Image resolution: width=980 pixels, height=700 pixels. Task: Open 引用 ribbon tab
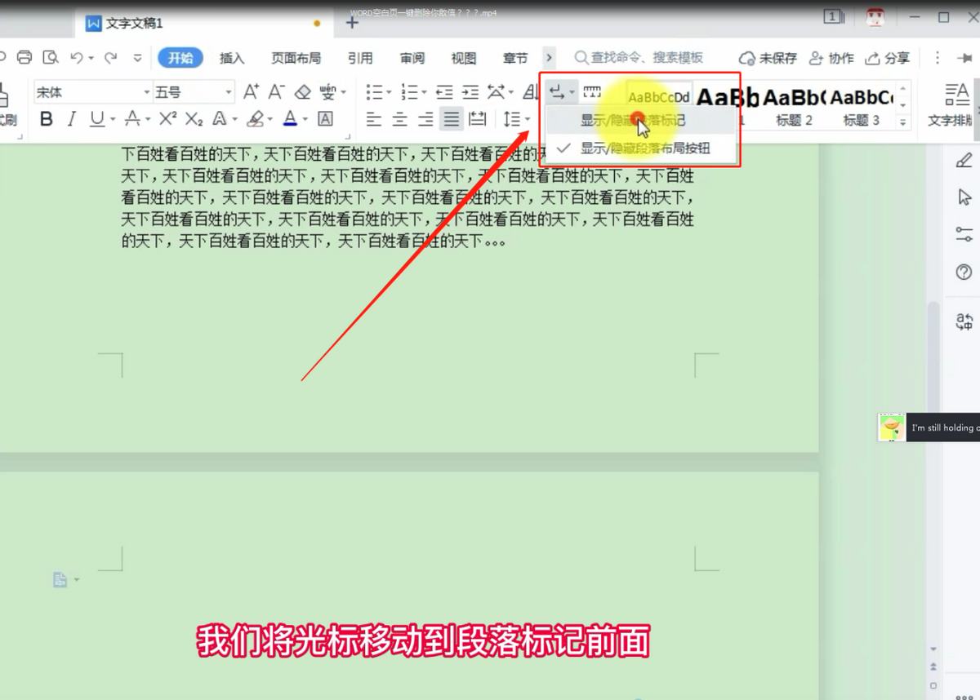[x=360, y=58]
